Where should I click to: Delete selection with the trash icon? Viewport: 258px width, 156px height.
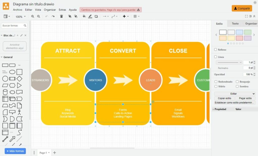[x=61, y=16]
